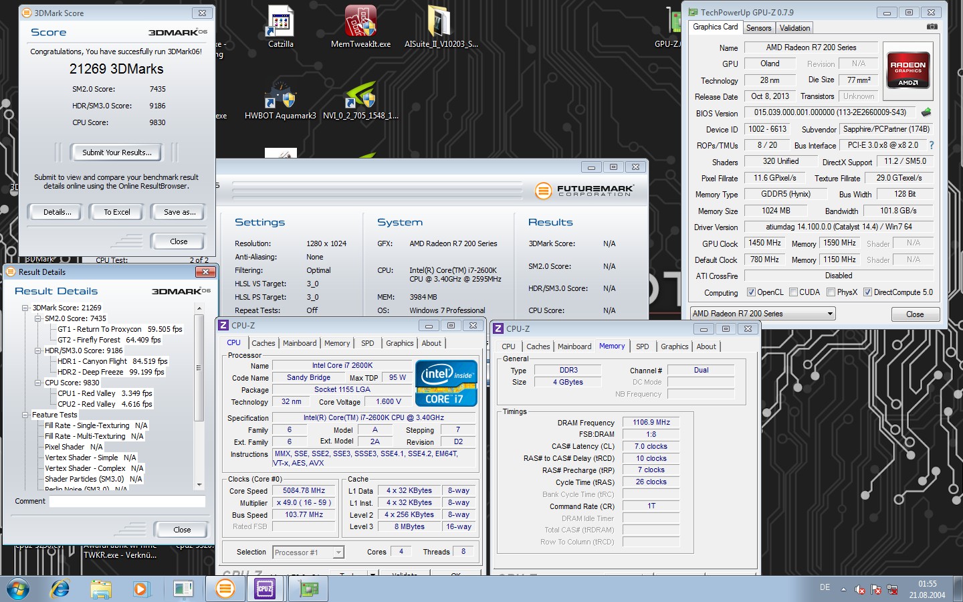Viewport: 963px width, 602px height.
Task: Switch to the Validation tab in GPU-Z
Action: coord(794,28)
